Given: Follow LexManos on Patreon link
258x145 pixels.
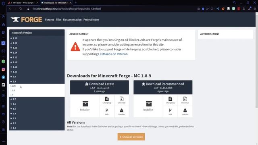Looking at the screenshot, I should click(113, 54).
